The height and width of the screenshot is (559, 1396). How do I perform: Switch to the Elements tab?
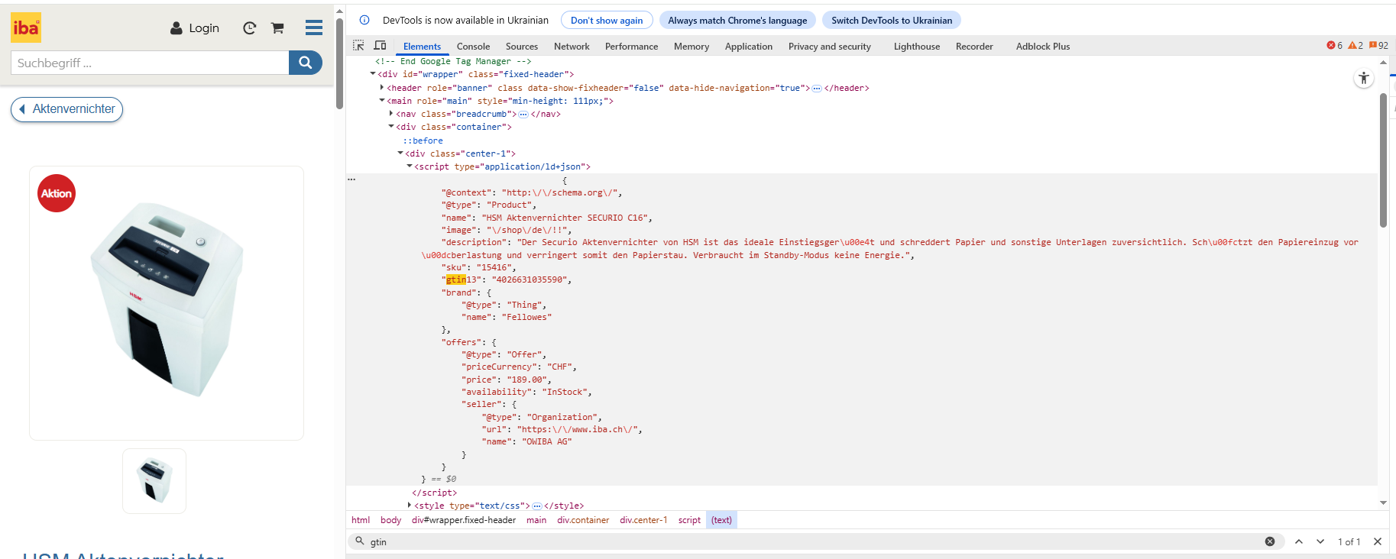422,47
